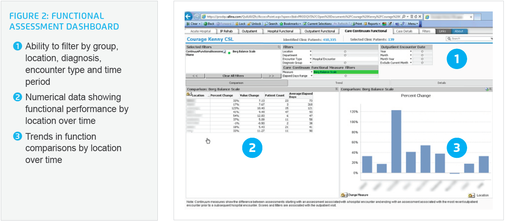Click the Clear All Filters button
Image resolution: width=505 pixels, height=221 pixels.
(233, 76)
